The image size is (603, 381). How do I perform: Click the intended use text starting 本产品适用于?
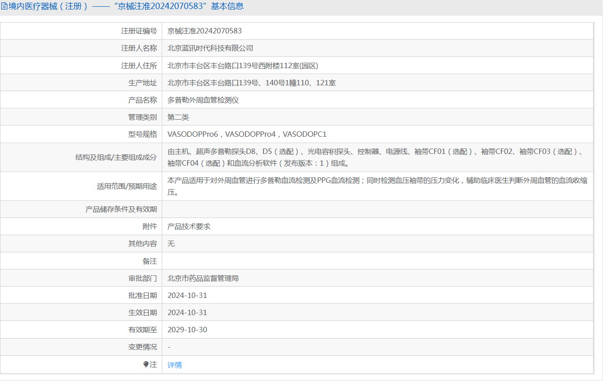point(377,186)
